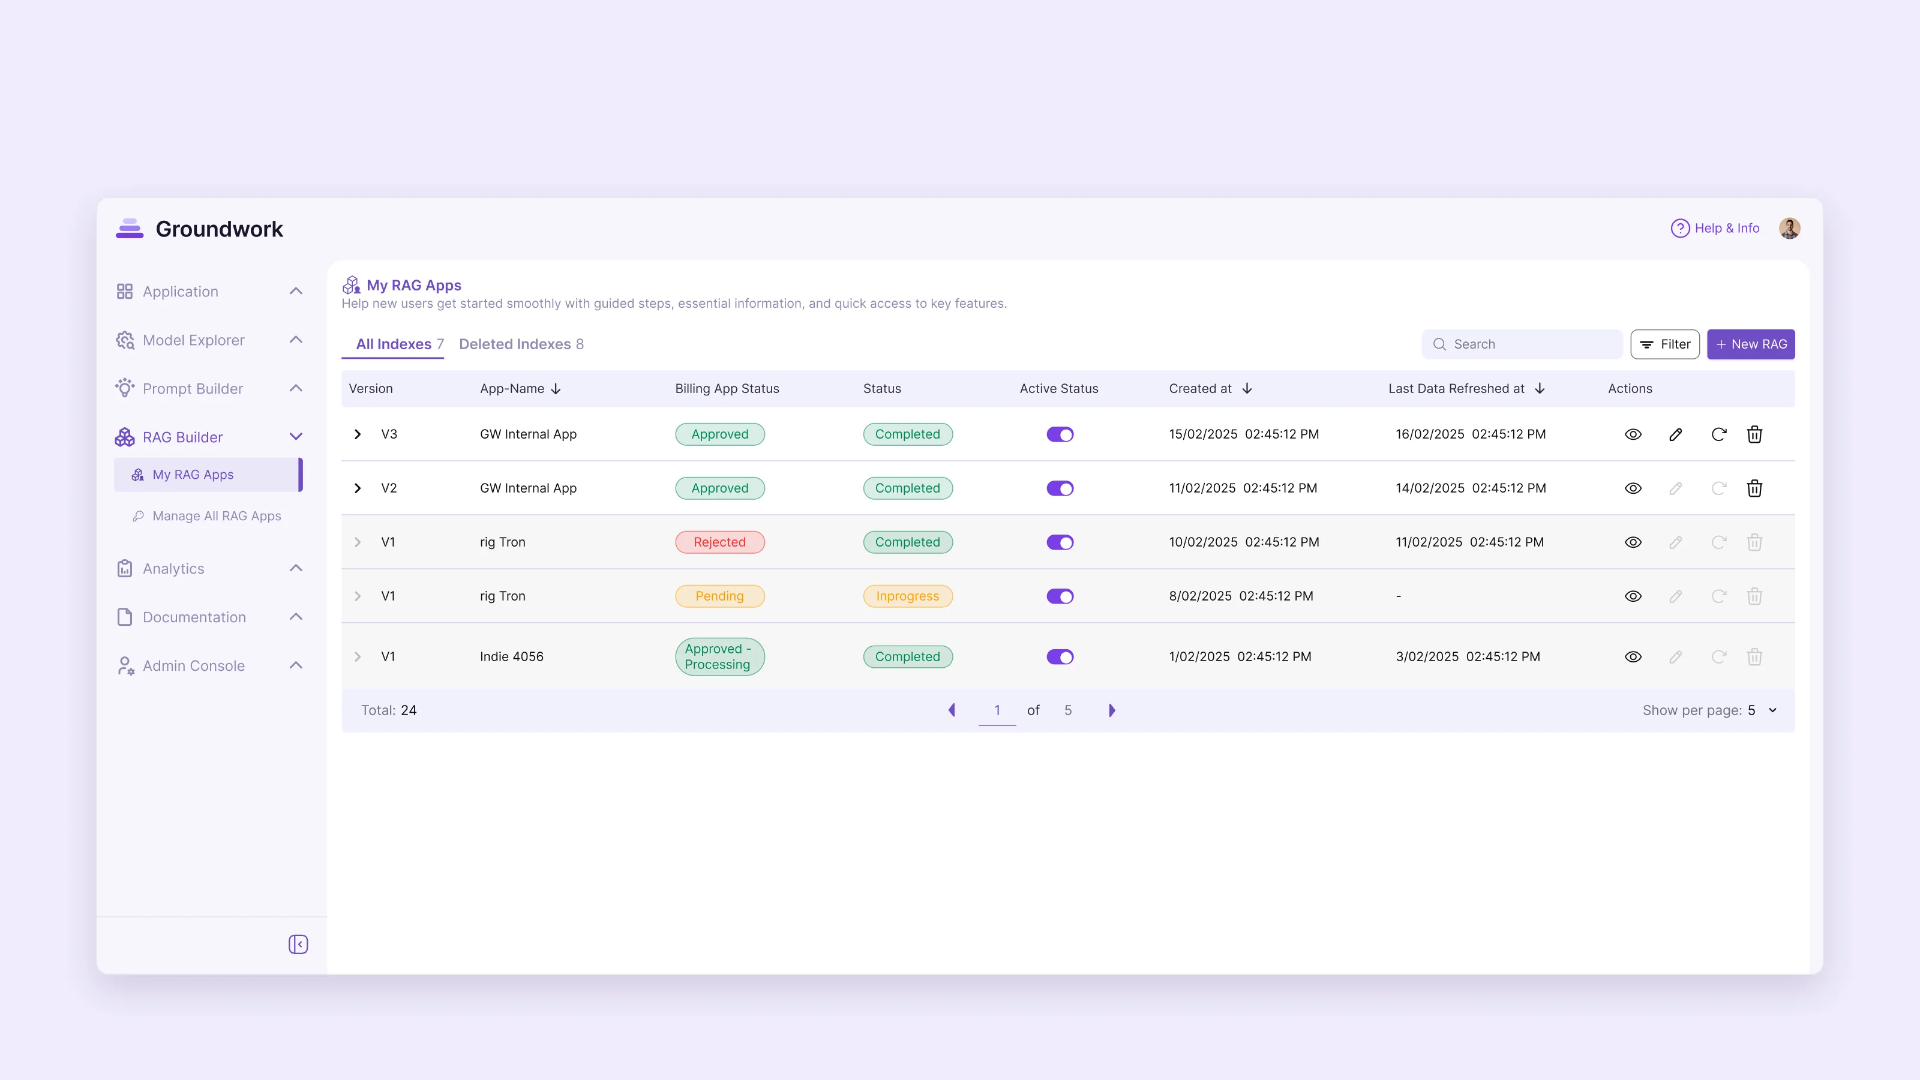Select My RAG Apps in sidebar
The image size is (1920, 1080).
pyautogui.click(x=208, y=475)
